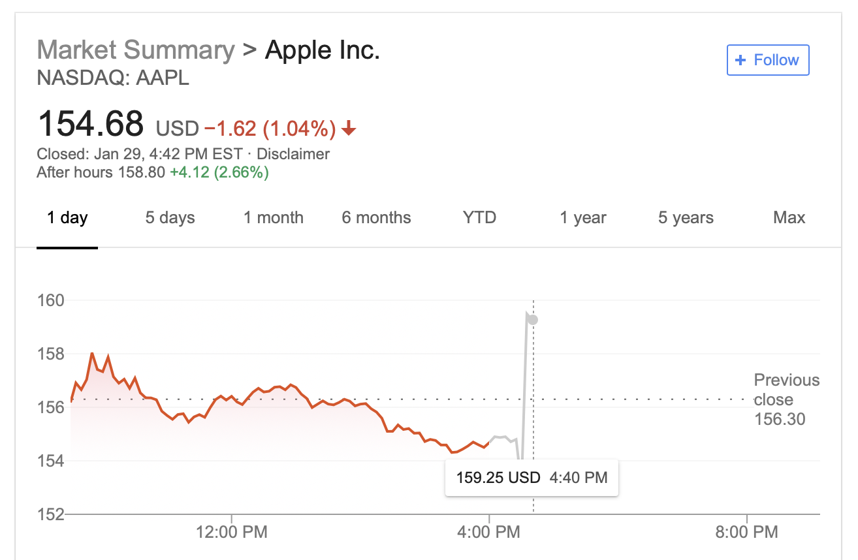The width and height of the screenshot is (858, 560).
Task: Open the Disclaimer link
Action: pyautogui.click(x=293, y=154)
